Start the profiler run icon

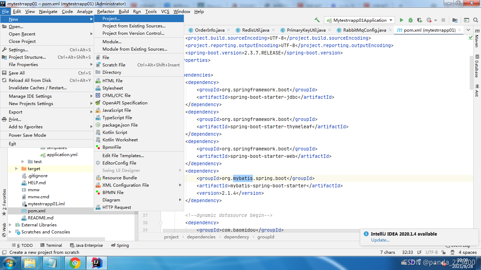click(x=429, y=20)
